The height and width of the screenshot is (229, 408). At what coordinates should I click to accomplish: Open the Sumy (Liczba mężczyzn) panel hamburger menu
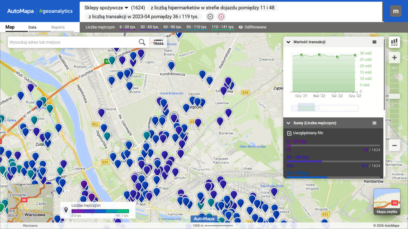click(374, 122)
